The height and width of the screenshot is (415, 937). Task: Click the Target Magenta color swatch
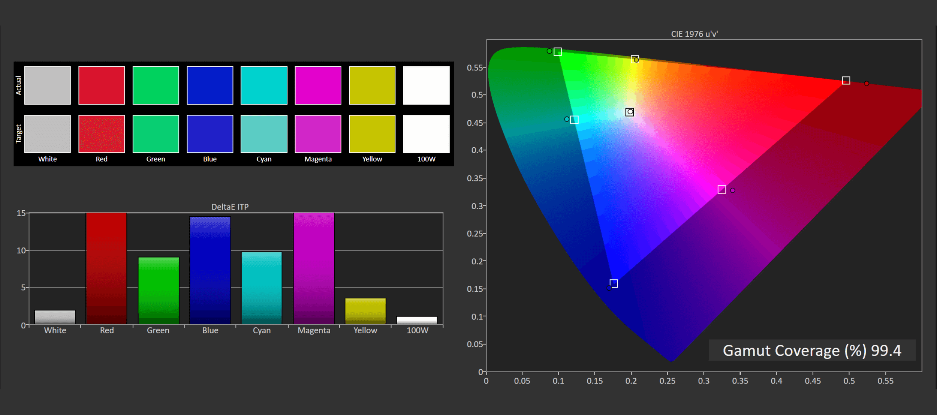[x=318, y=134]
